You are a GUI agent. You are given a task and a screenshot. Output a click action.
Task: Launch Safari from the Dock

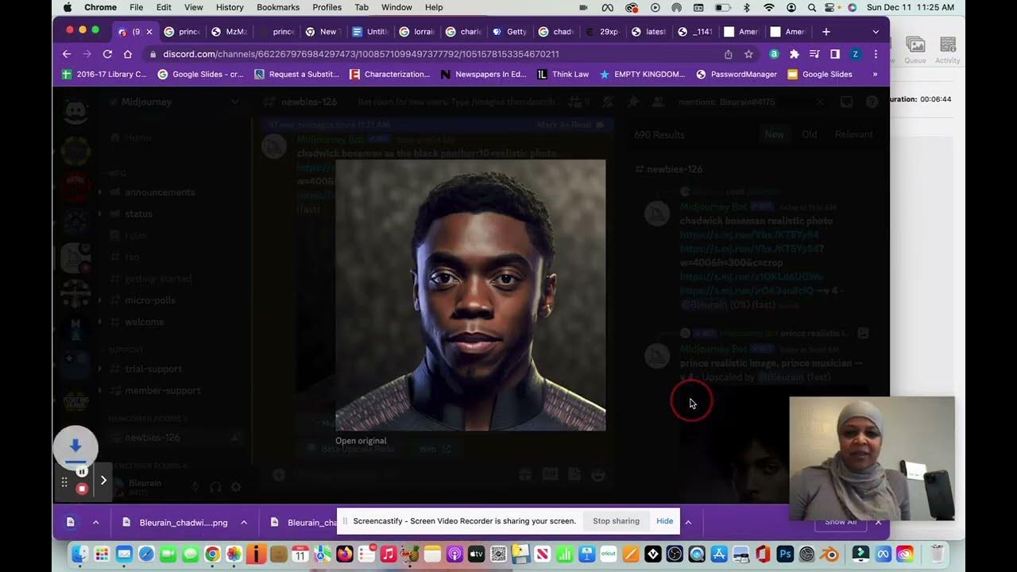(146, 554)
